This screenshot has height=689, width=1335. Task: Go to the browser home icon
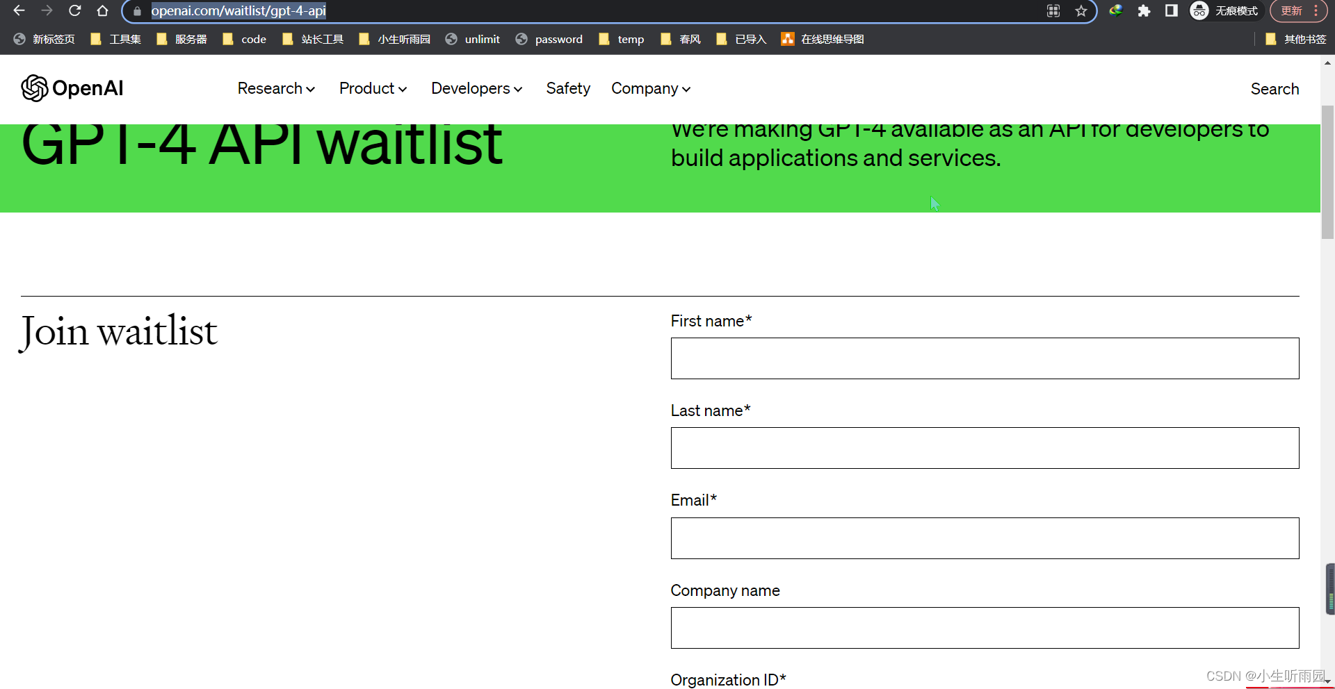click(102, 10)
